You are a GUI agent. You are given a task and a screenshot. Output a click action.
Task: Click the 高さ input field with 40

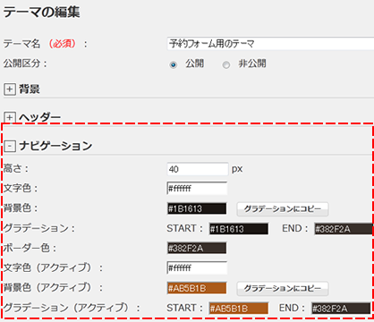tap(198, 169)
